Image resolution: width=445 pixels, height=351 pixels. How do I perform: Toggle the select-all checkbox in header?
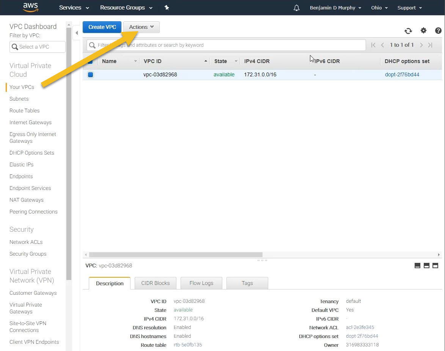90,62
